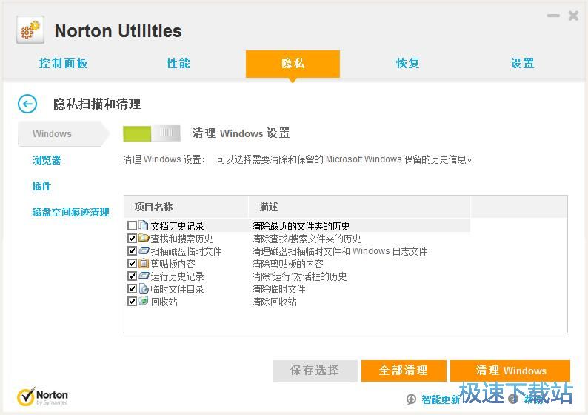Open the 性能 tab

tap(178, 64)
